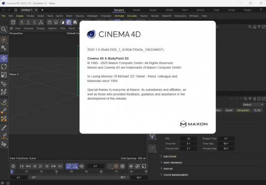Viewport: 266px width, 185px height.
Task: Toggle rotation keyframe recording icon
Action: (137, 166)
